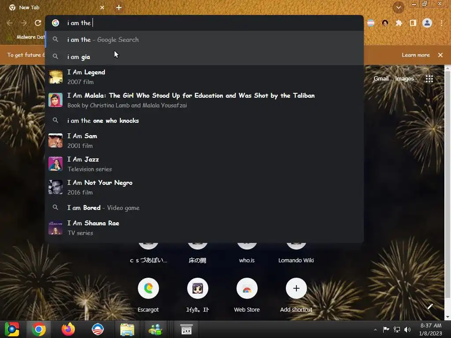Open the Chrome three-dot menu
The width and height of the screenshot is (451, 338).
coord(441,23)
